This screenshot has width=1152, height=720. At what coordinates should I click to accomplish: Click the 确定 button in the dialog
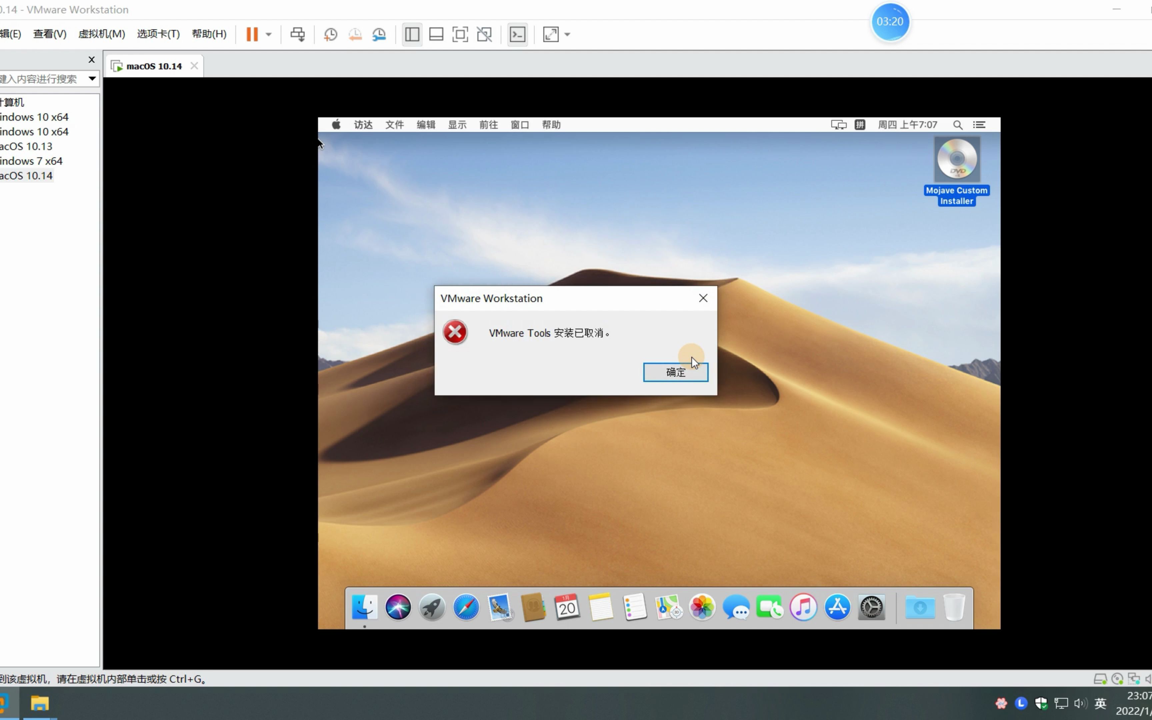675,372
